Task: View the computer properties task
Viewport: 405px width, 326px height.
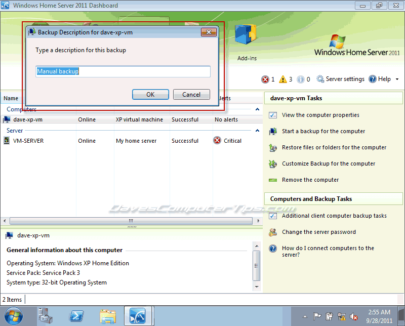Action: pyautogui.click(x=320, y=115)
